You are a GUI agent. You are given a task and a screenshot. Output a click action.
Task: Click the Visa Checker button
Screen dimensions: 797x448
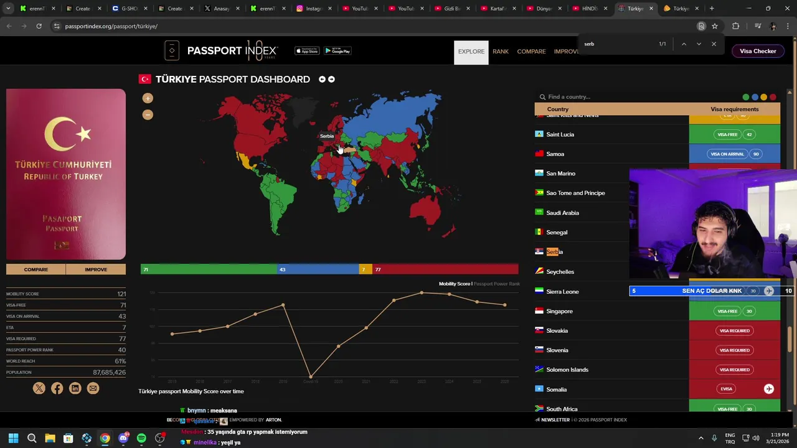click(758, 51)
